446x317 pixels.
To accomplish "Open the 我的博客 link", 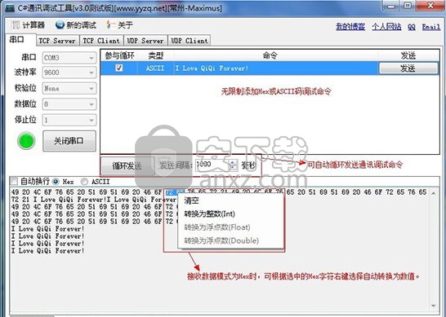I will [x=350, y=27].
